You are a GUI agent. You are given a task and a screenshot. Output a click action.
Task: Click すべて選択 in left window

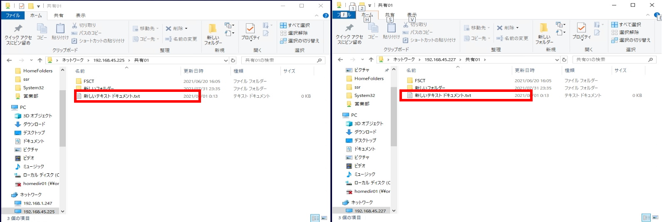point(295,25)
